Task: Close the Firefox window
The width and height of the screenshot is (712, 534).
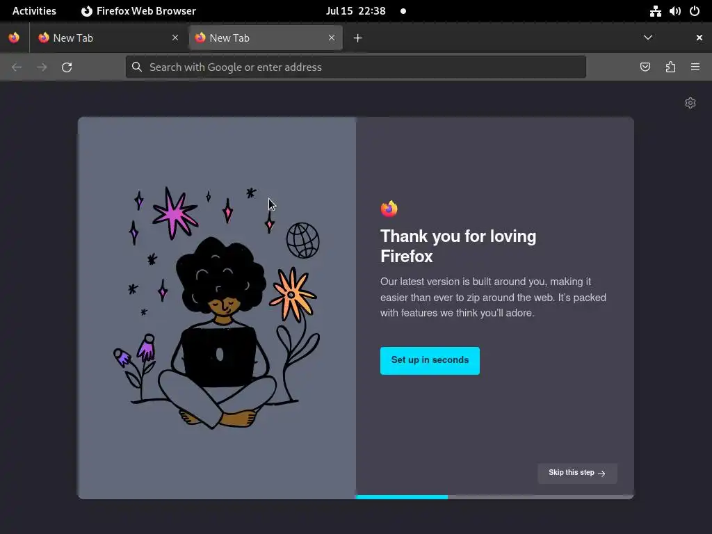Action: 699,38
